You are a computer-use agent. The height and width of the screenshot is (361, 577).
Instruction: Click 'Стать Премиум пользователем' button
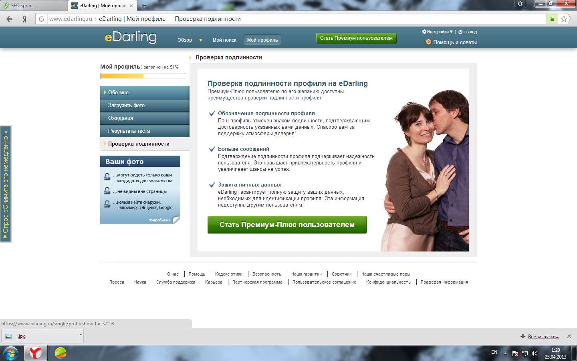click(356, 38)
